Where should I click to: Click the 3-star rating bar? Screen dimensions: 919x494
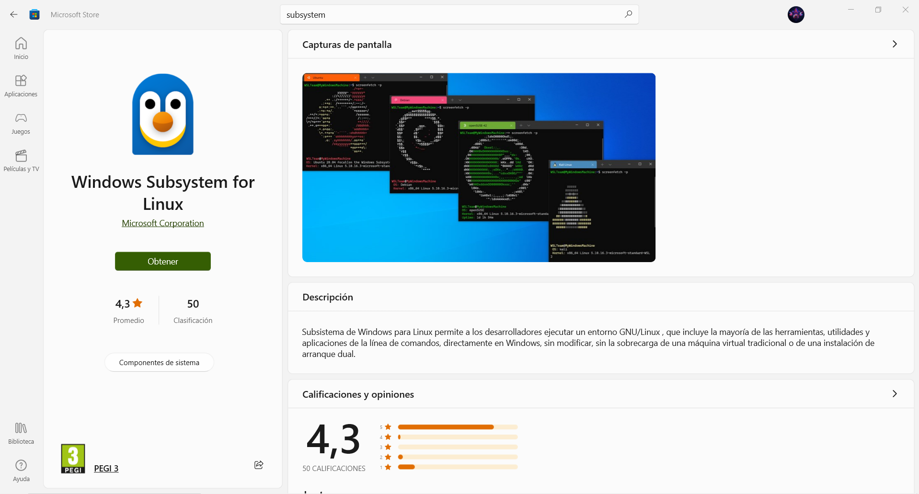[458, 447]
